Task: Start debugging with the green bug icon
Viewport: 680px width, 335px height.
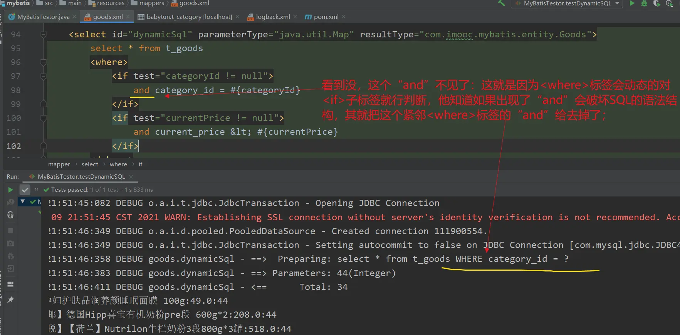Action: [x=644, y=3]
